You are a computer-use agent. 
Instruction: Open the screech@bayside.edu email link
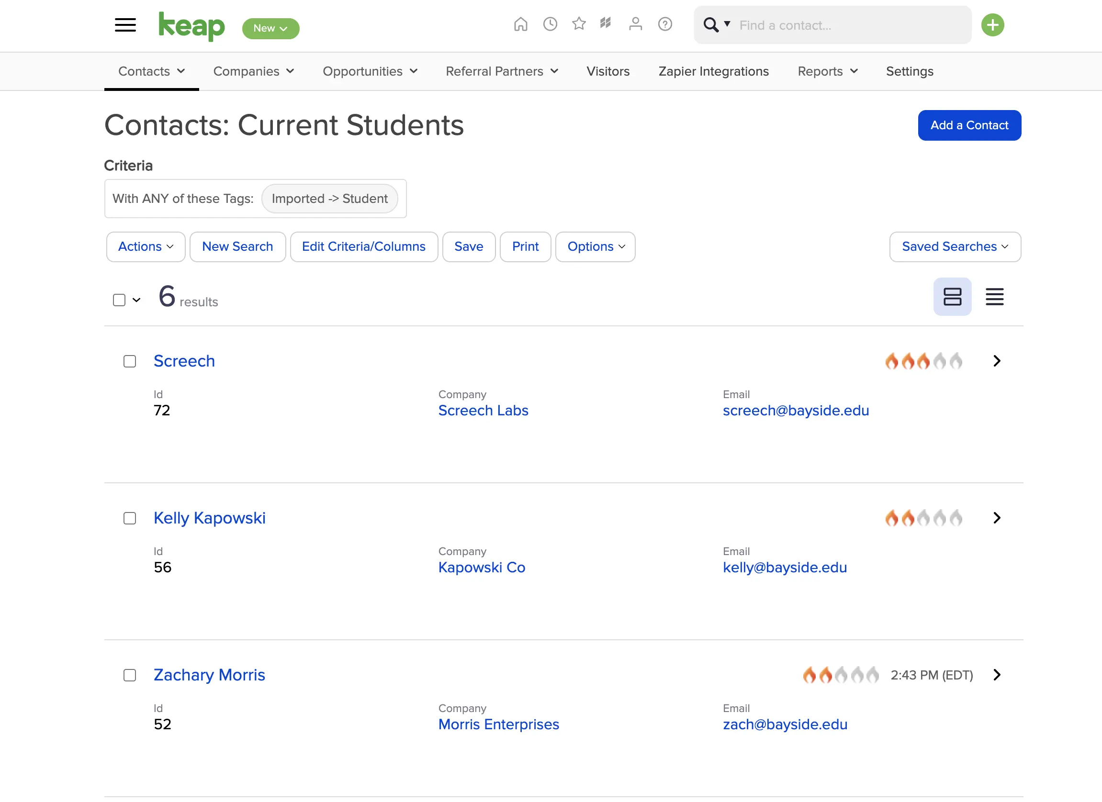796,411
